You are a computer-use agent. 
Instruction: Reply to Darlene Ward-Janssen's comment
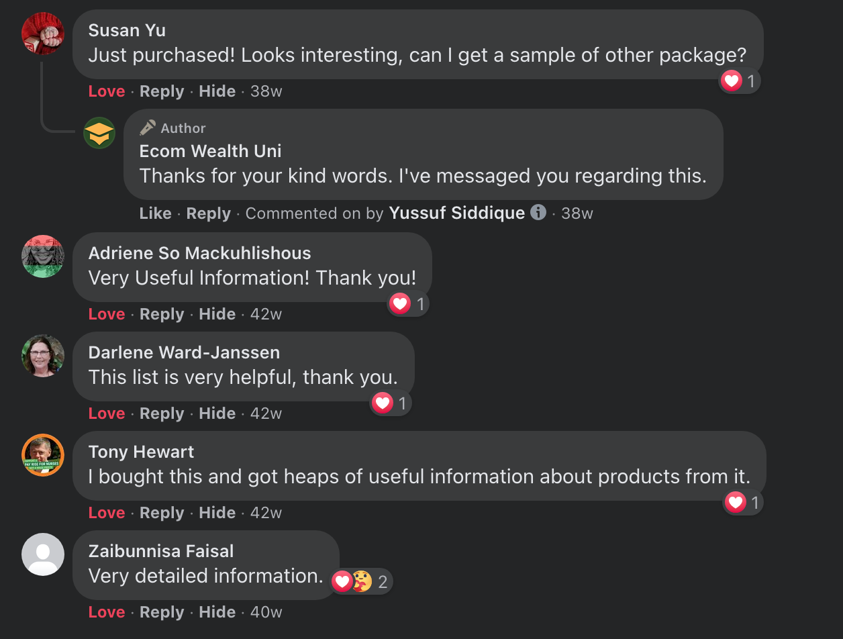tap(162, 413)
